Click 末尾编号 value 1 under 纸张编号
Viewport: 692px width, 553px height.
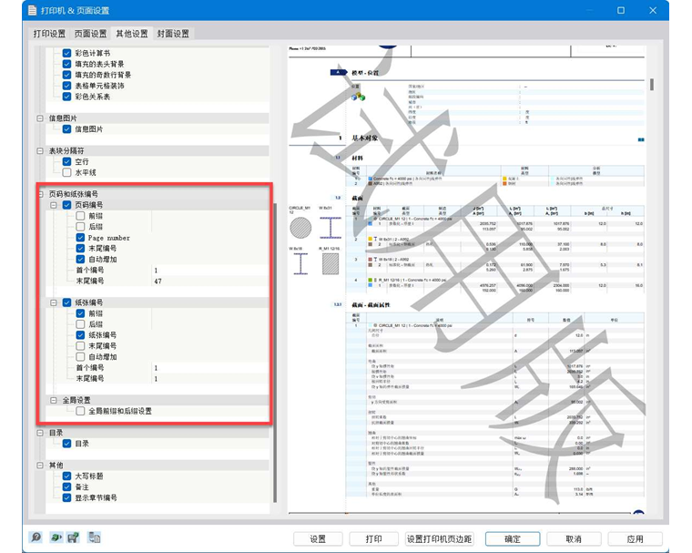pos(210,378)
